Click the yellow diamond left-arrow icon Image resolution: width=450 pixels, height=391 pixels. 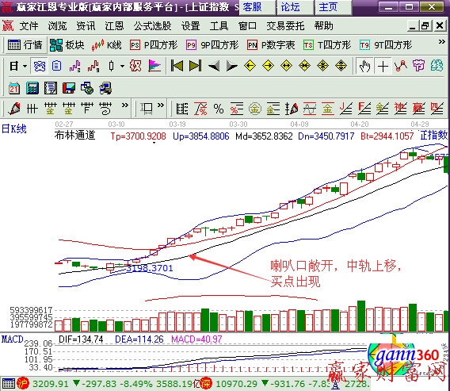pos(250,66)
